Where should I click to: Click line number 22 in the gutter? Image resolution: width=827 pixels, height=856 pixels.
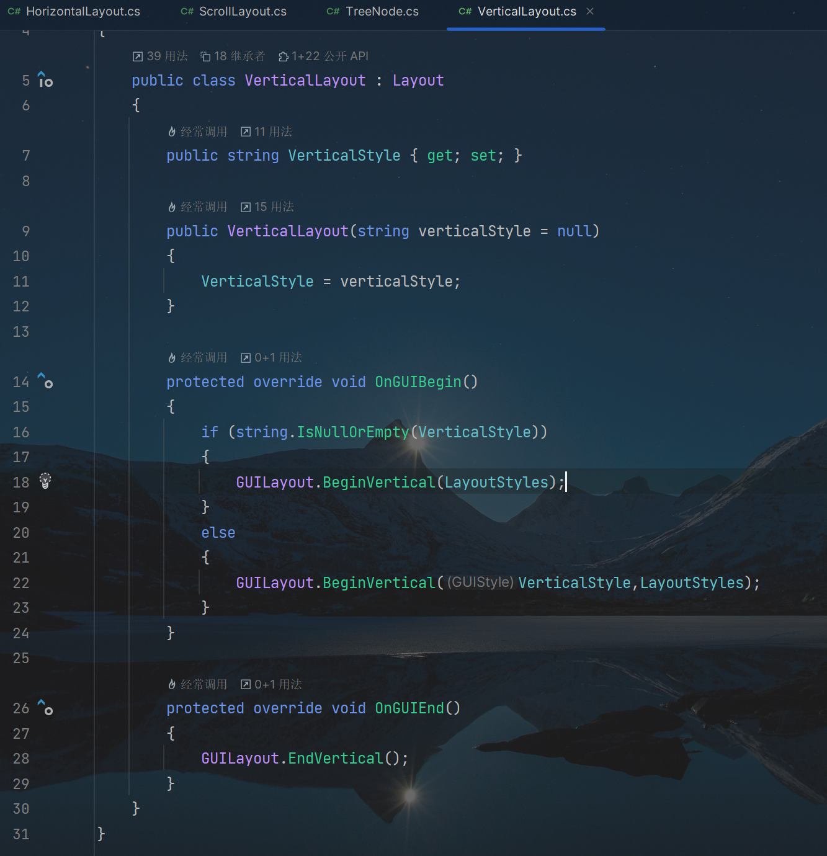[21, 583]
